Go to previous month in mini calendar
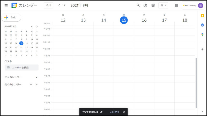The height and width of the screenshot is (116, 207). 32,27
